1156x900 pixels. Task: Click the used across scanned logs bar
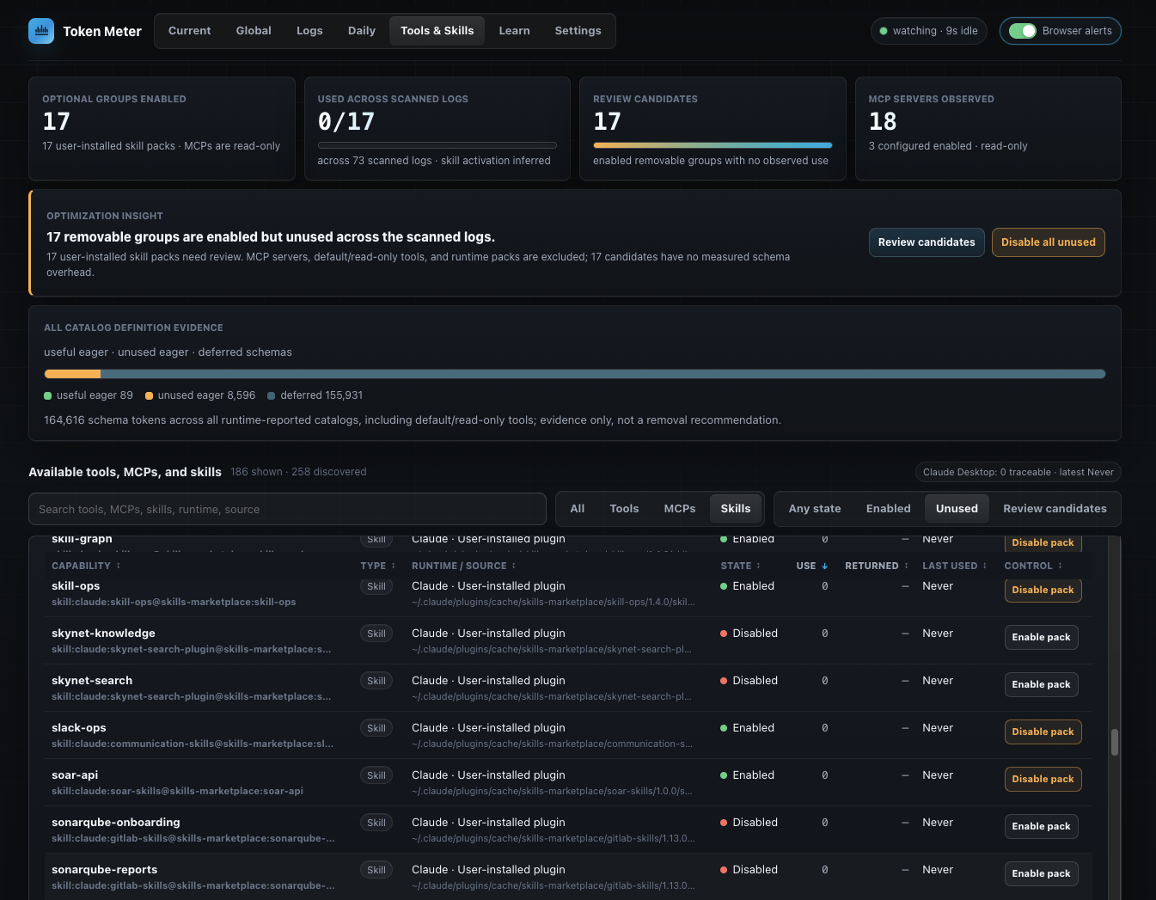click(437, 145)
